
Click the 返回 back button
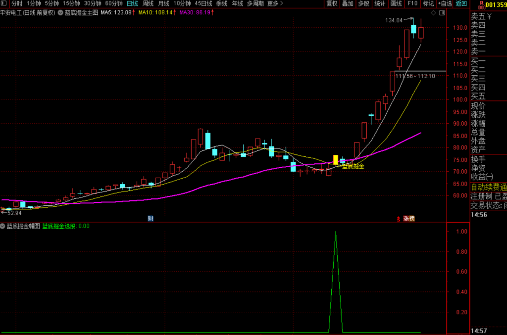[x=461, y=3]
